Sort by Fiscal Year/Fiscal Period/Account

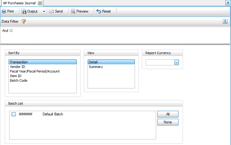35,71
